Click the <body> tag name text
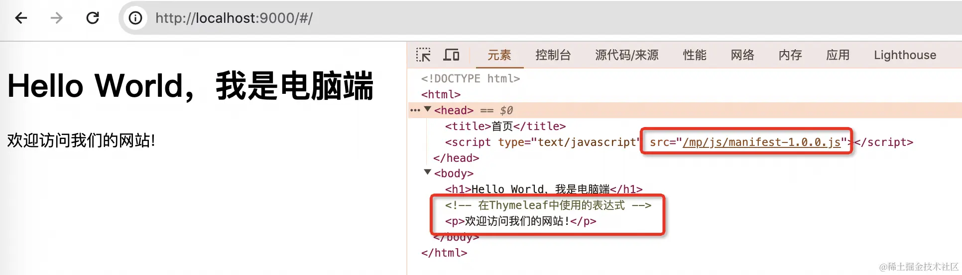Viewport: 962px width, 275px height. click(x=454, y=173)
